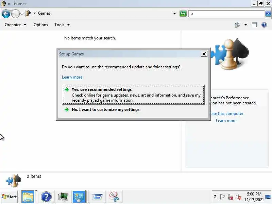Click Learn more link in the dialog
This screenshot has width=272, height=204.
[72, 77]
